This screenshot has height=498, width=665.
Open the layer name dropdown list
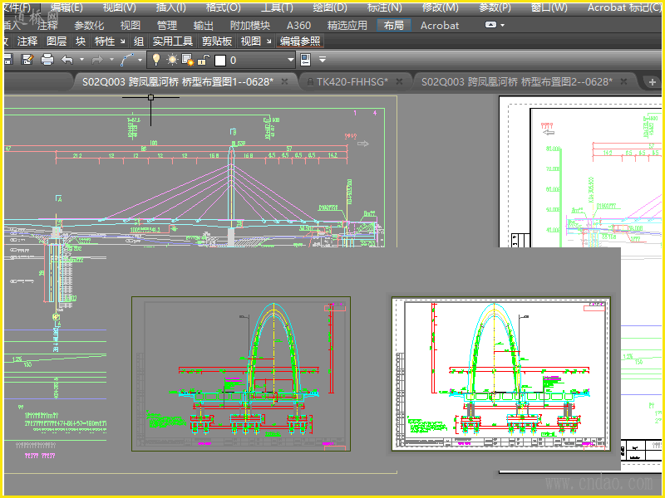(x=291, y=60)
